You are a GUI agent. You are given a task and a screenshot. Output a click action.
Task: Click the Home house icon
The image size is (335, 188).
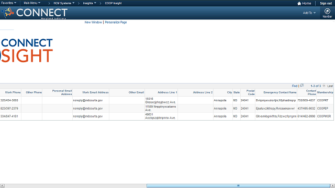click(x=299, y=4)
